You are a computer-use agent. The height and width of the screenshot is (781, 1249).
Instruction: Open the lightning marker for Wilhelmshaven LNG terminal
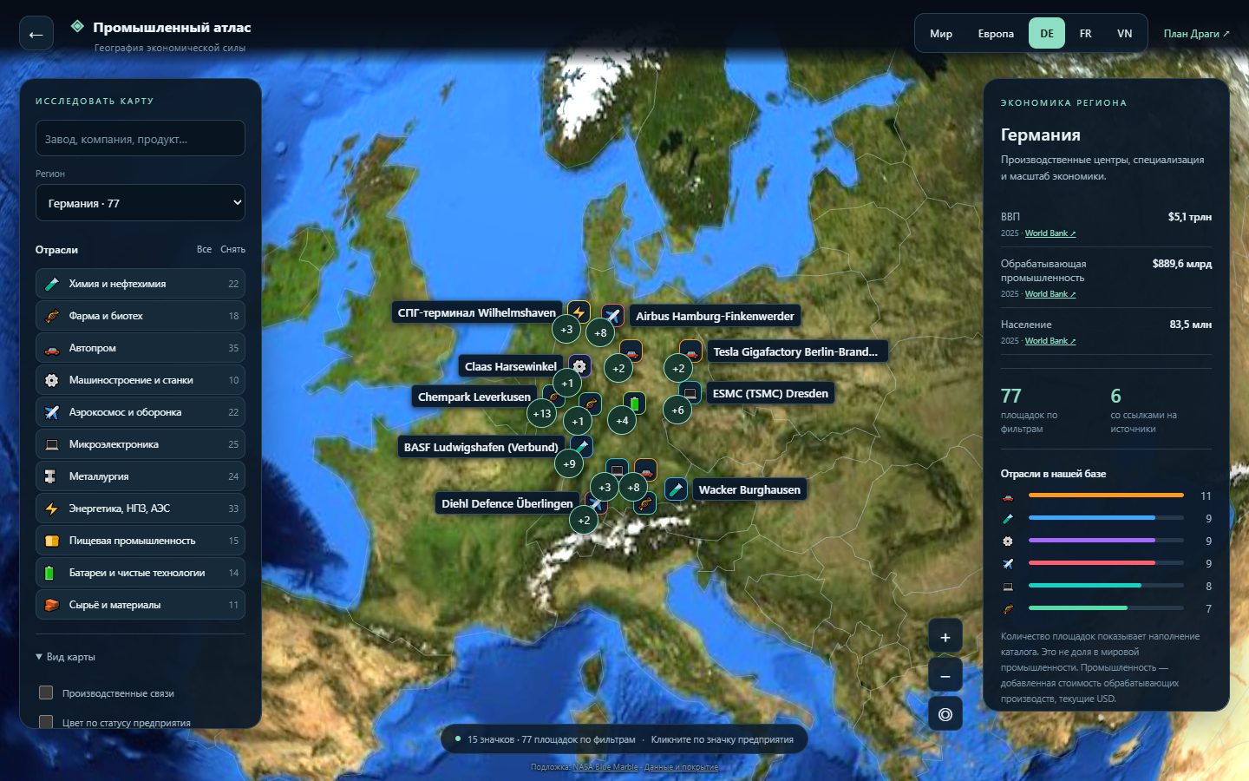(x=579, y=312)
